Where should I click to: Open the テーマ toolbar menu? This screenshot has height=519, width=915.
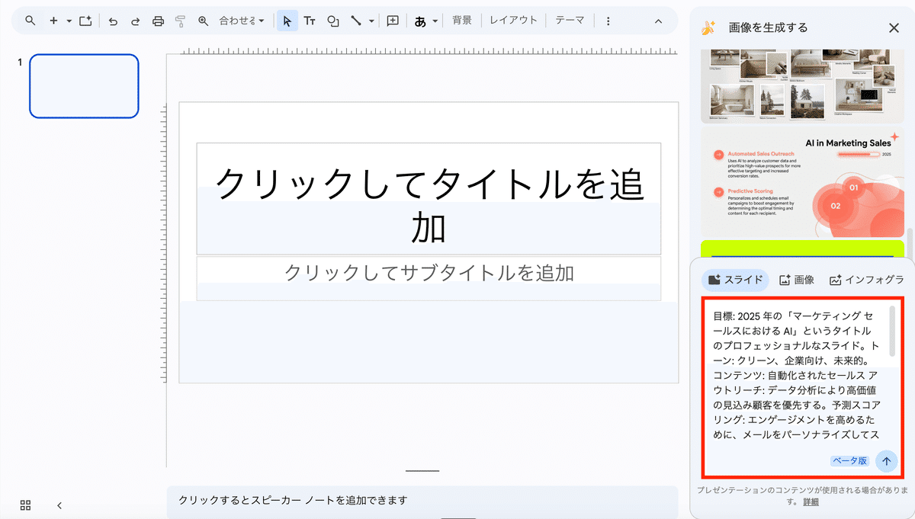[570, 21]
